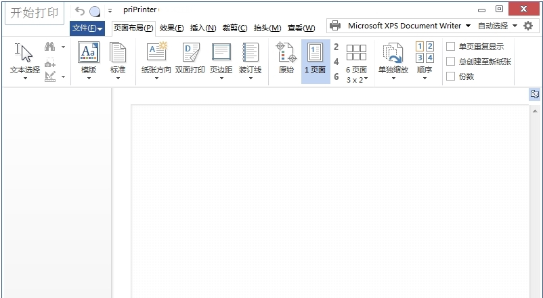The image size is (543, 298).
Task: Click the 开始打印 start print button
Action: coord(35,13)
